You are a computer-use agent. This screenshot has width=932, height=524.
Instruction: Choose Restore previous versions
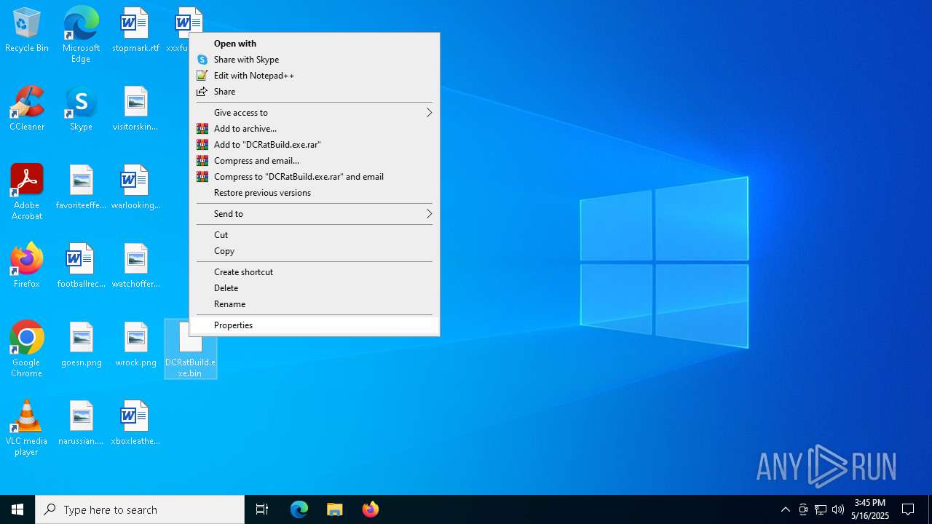pyautogui.click(x=315, y=193)
